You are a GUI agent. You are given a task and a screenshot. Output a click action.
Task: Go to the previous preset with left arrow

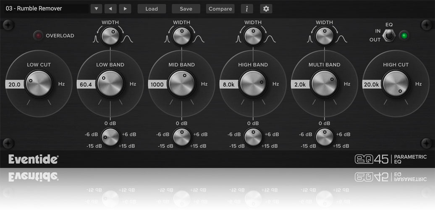[110, 9]
